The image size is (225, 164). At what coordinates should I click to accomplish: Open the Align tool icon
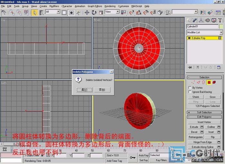click(x=210, y=13)
